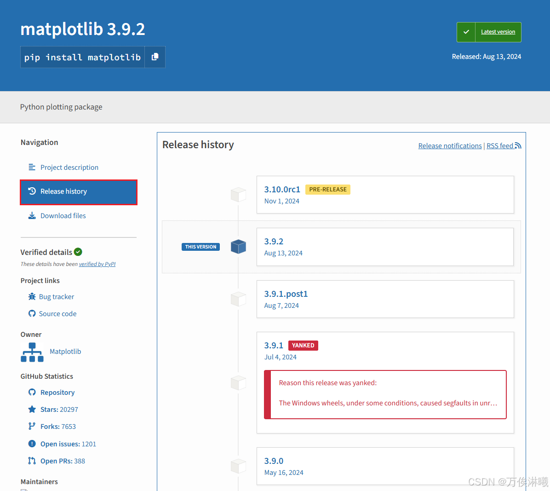Open the Source code link
550x491 pixels.
[57, 314]
